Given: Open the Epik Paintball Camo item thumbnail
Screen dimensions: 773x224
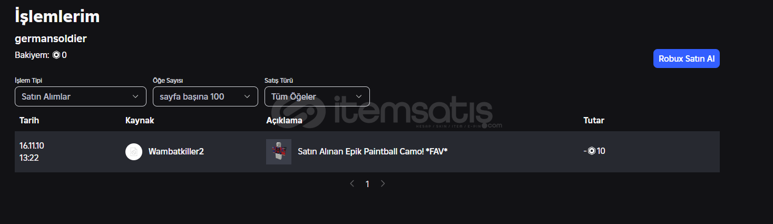Looking at the screenshot, I should click(279, 152).
